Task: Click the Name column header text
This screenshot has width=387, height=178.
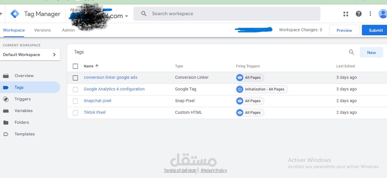Action: 88,66
